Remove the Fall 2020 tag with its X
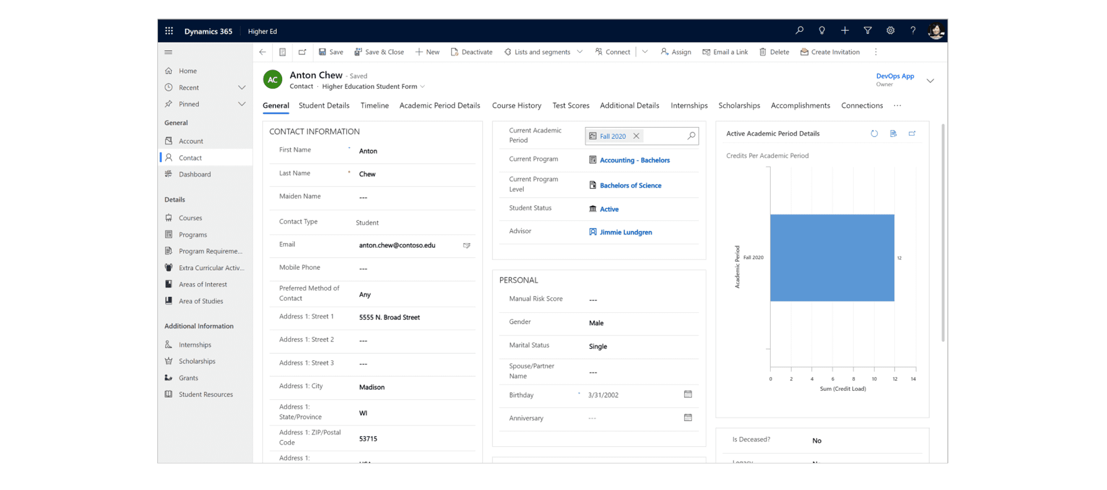The image size is (1107, 490). (x=636, y=136)
